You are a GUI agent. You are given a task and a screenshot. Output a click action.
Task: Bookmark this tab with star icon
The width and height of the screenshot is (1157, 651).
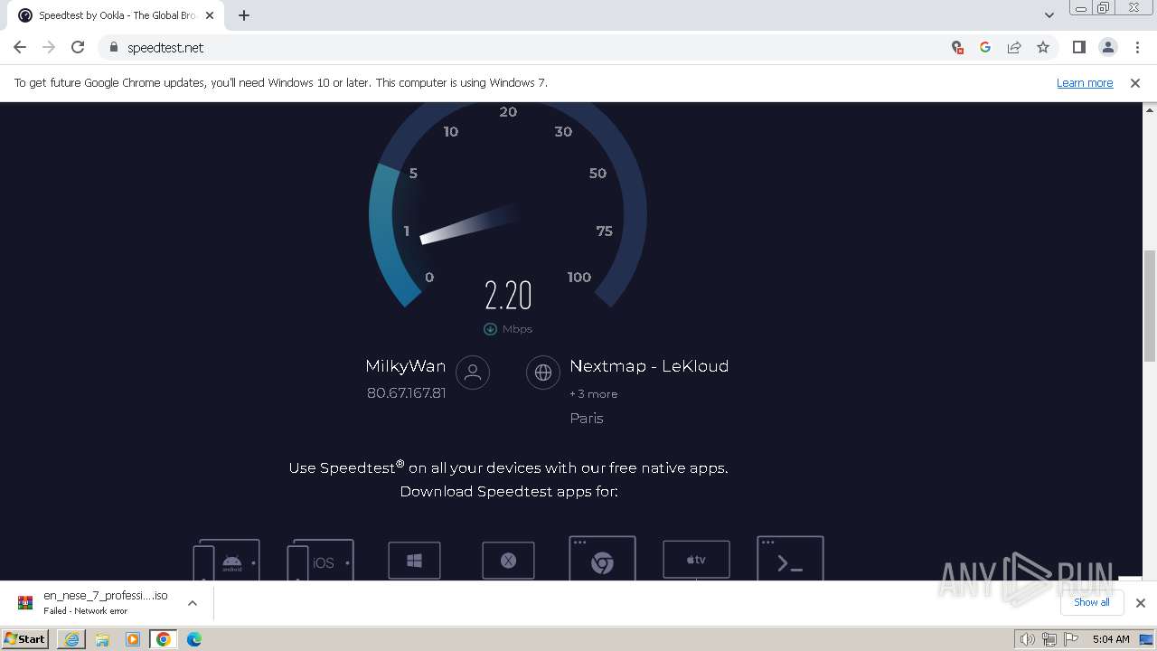(x=1043, y=47)
